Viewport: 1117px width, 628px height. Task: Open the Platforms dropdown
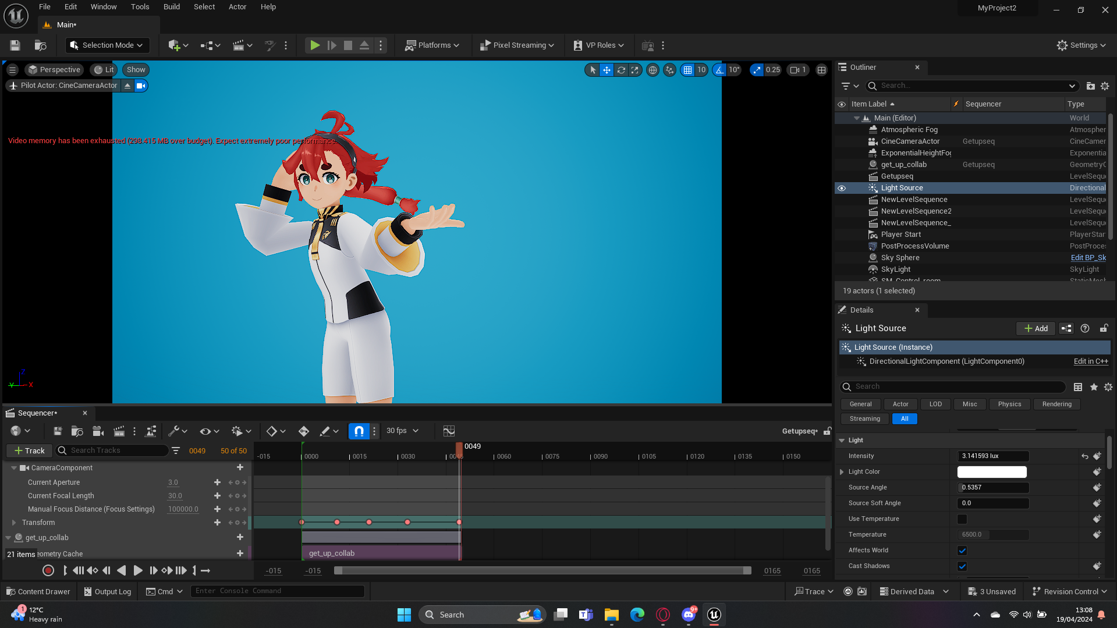pos(432,45)
